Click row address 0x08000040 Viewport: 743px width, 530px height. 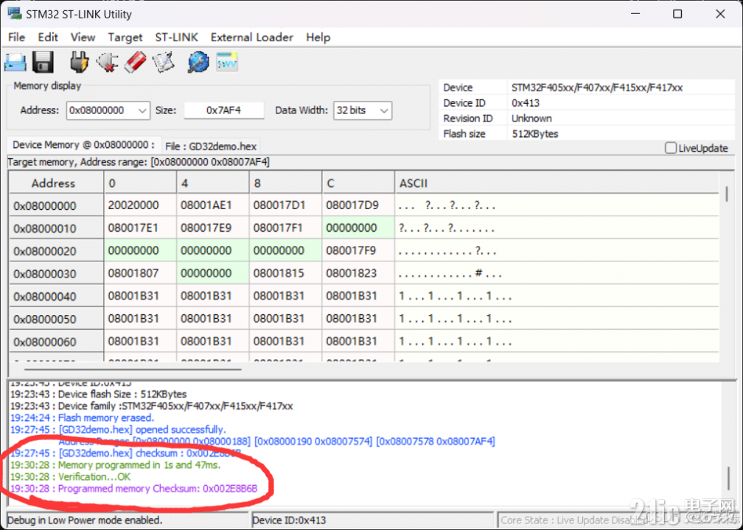[x=56, y=296]
